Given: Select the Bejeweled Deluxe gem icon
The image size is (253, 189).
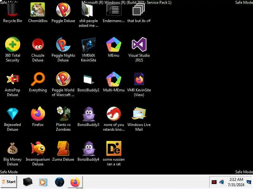Looking at the screenshot, I should pyautogui.click(x=13, y=114).
